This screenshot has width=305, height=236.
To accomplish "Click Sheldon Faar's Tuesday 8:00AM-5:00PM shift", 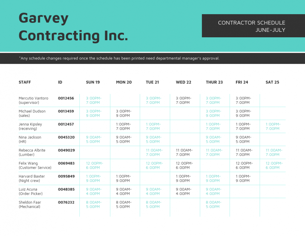I will (x=154, y=204).
